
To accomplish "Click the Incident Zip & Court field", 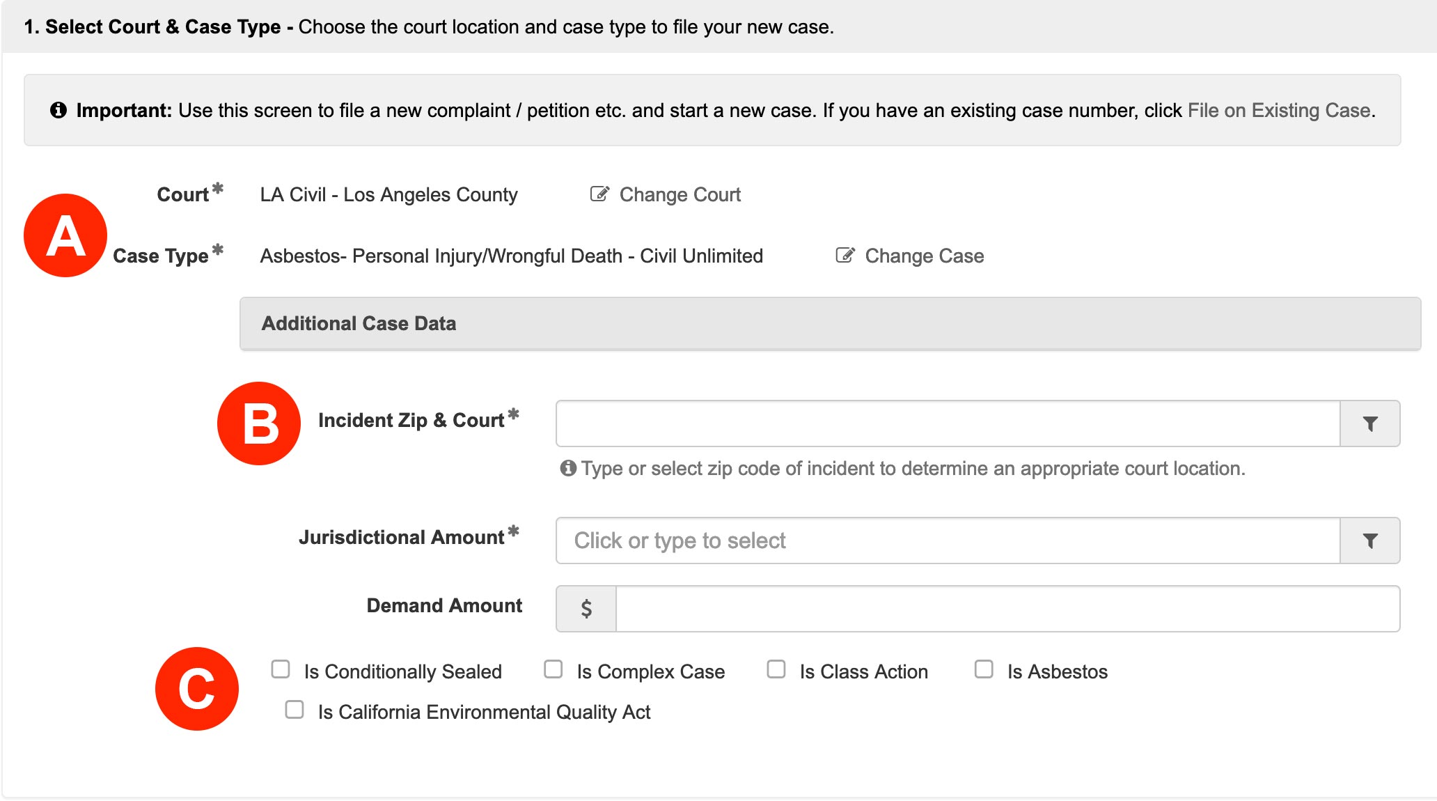I will coord(948,423).
